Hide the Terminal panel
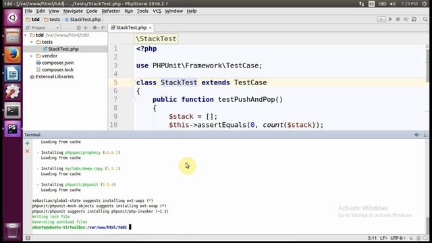This screenshot has width=432, height=243. point(425,135)
